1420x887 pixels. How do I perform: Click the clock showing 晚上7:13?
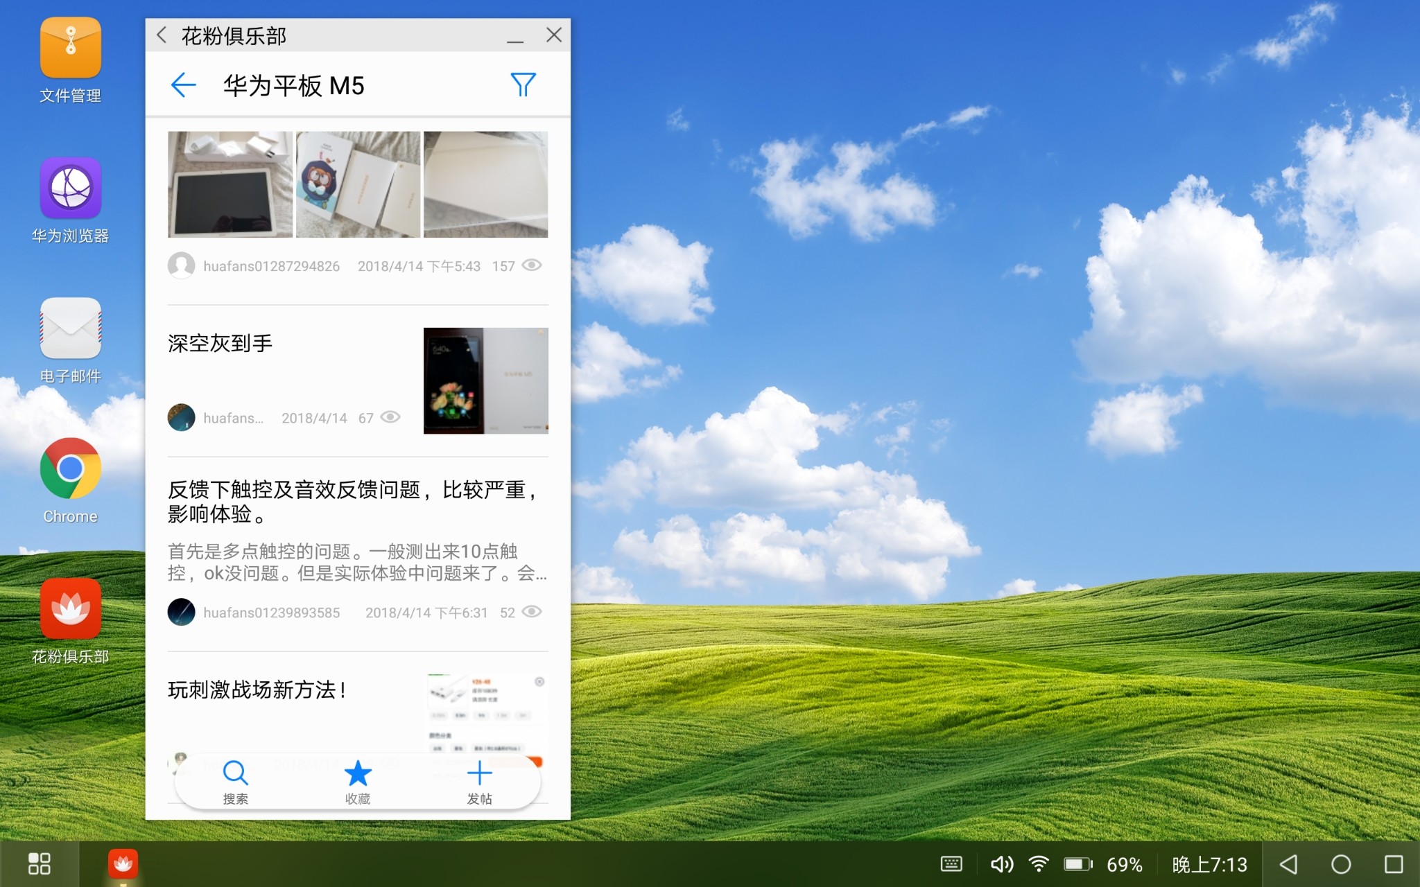click(x=1209, y=865)
